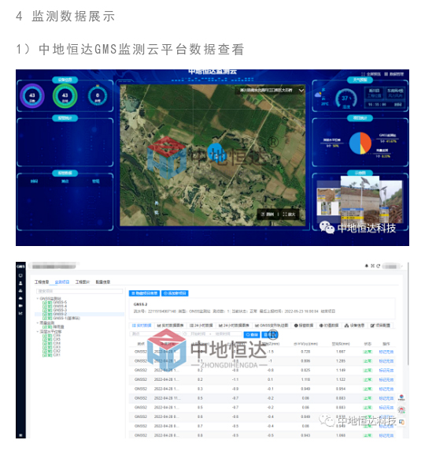Click the data management link in dashboard header
Screen dimensions: 425x455
[394, 74]
